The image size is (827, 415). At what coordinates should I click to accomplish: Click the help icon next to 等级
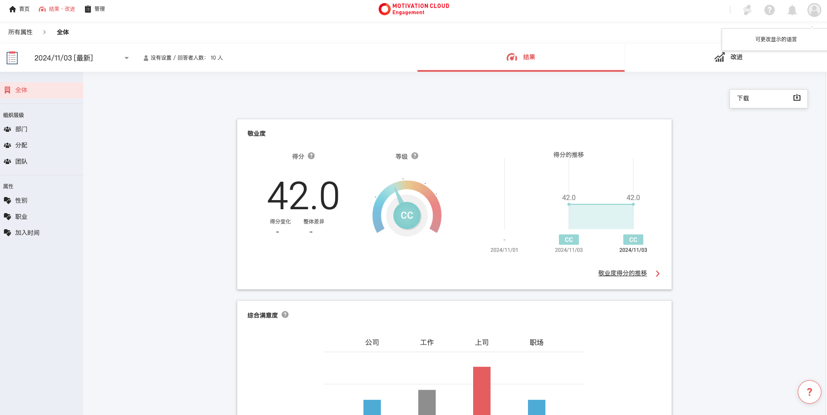pyautogui.click(x=415, y=156)
